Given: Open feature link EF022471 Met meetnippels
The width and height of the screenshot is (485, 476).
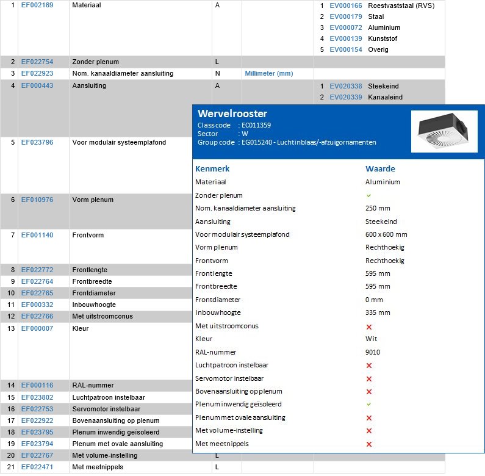Looking at the screenshot, I should [37, 467].
